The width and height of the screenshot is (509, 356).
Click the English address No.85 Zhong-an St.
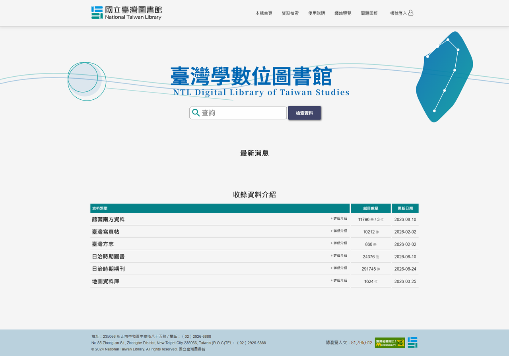pos(179,343)
